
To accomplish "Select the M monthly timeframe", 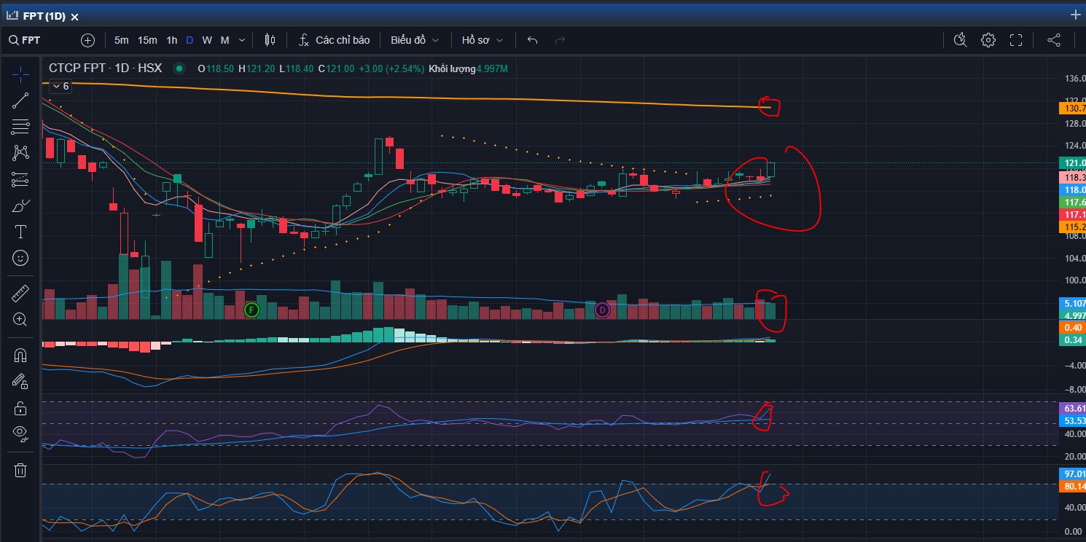I will coord(224,40).
